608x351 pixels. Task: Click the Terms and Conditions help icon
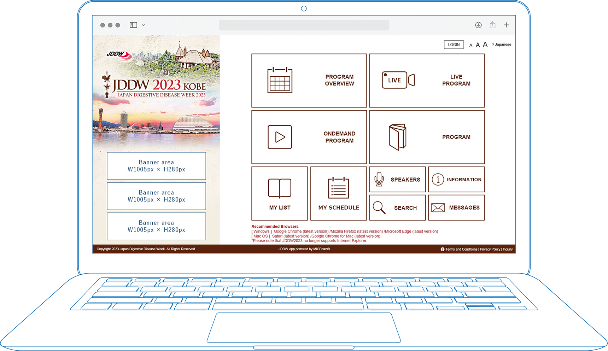pyautogui.click(x=442, y=249)
